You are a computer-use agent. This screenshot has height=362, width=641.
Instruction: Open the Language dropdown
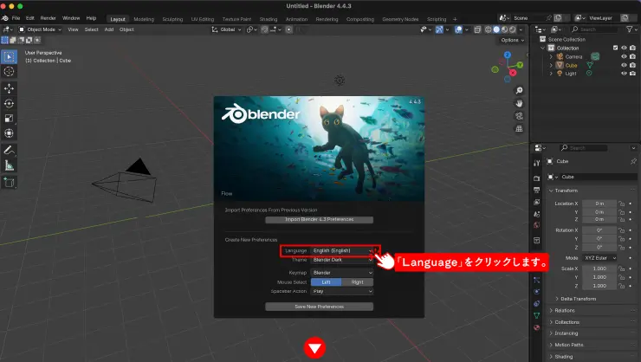[342, 250]
